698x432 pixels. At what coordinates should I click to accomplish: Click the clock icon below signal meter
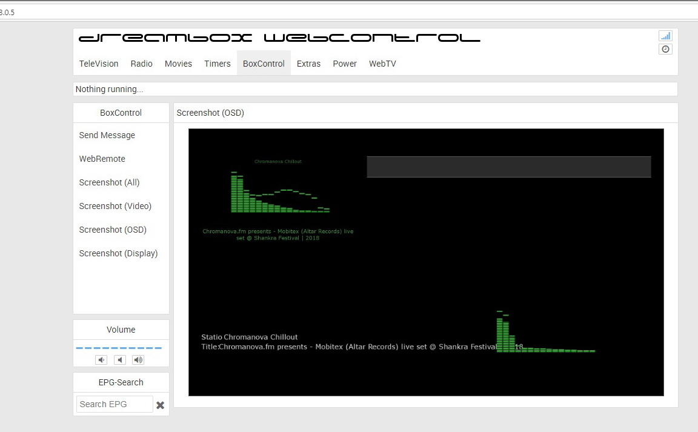pyautogui.click(x=665, y=49)
